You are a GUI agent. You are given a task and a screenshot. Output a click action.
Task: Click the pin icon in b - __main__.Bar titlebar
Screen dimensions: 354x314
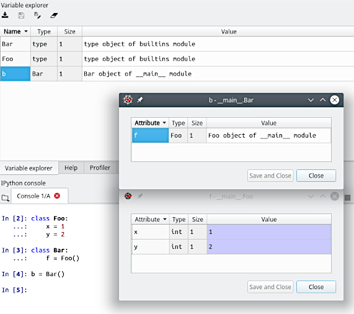pos(140,100)
